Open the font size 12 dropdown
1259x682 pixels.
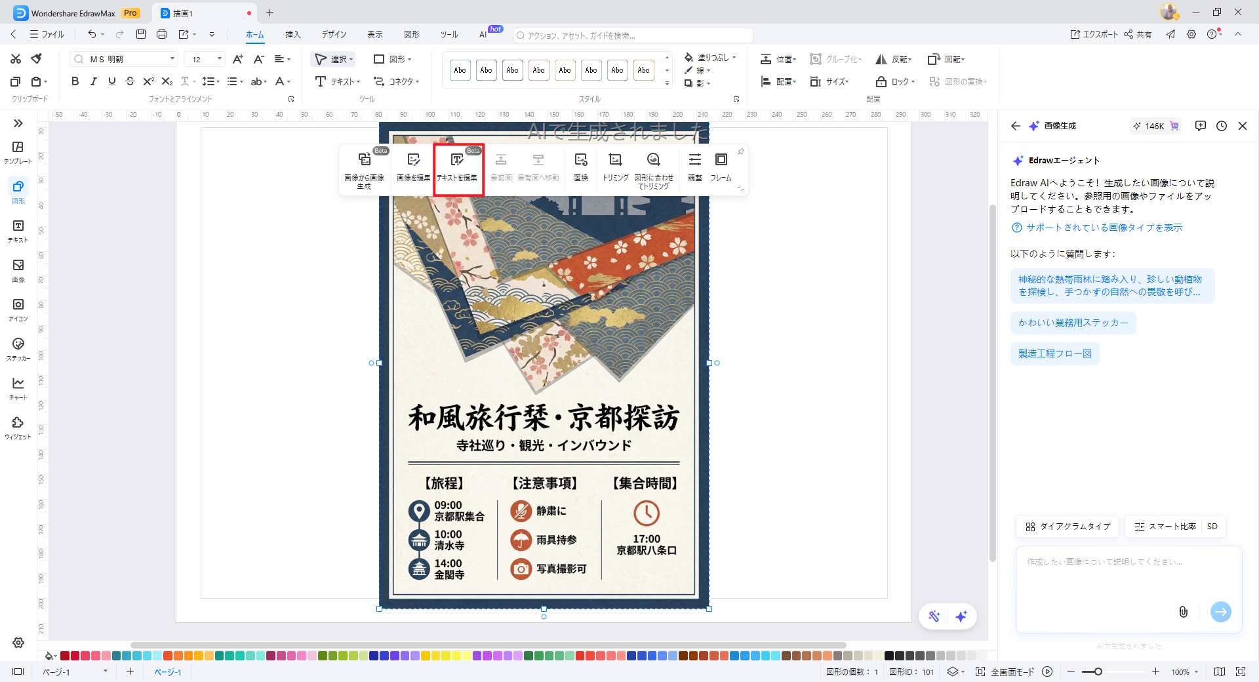[x=219, y=59]
